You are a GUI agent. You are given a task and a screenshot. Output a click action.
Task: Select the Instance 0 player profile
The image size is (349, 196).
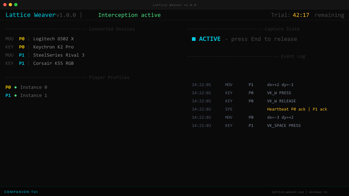point(34,87)
